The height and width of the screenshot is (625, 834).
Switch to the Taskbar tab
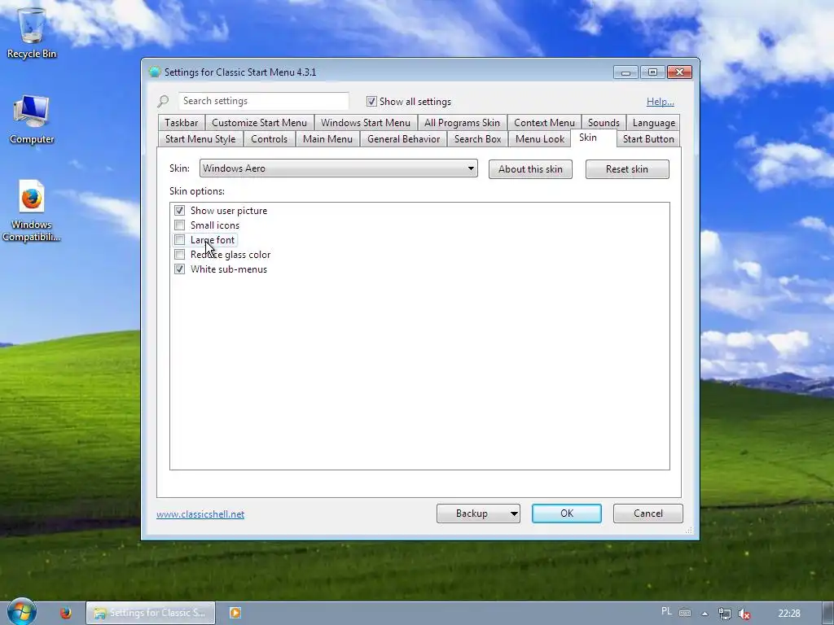pyautogui.click(x=181, y=123)
